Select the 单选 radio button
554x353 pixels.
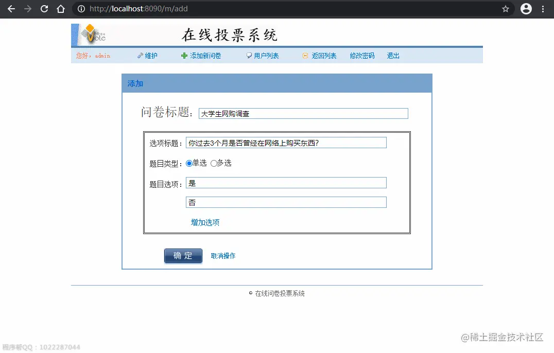pyautogui.click(x=189, y=163)
